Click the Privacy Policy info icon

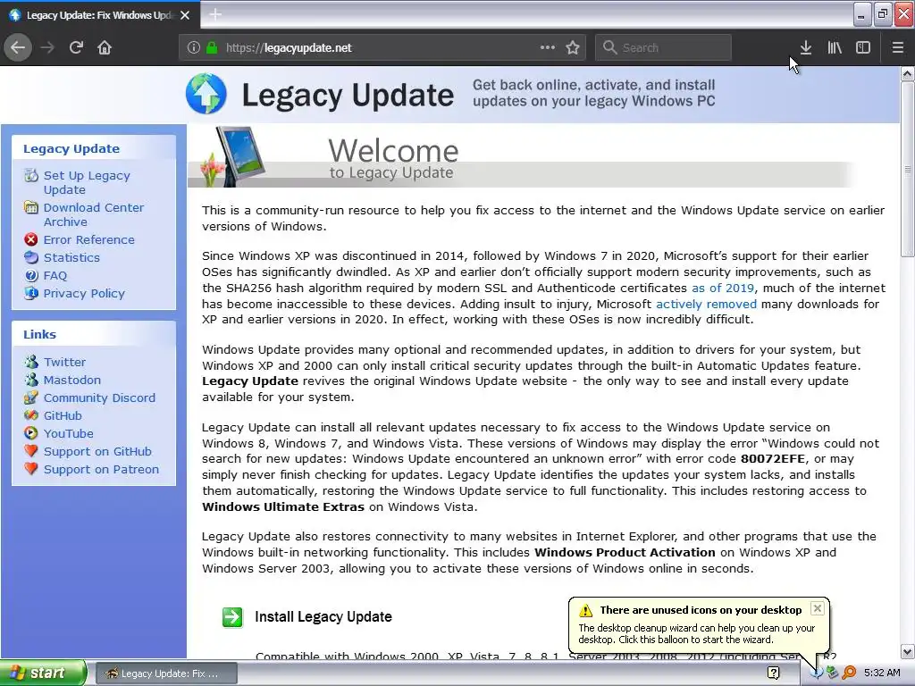(31, 293)
